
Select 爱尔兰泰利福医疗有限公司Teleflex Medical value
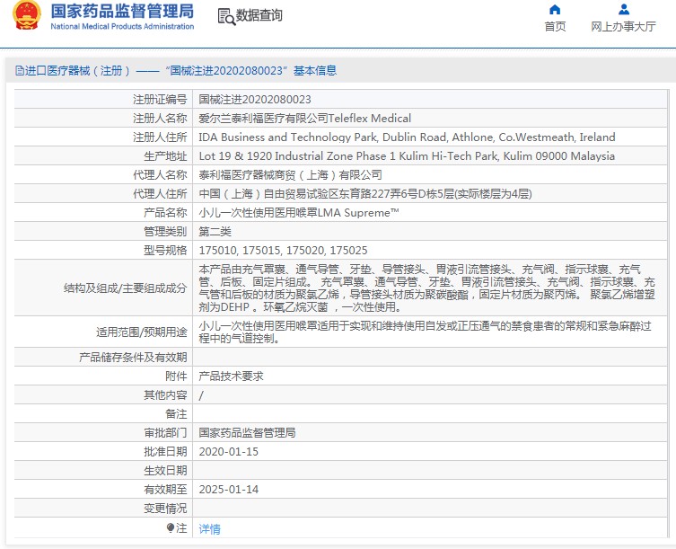[x=305, y=119]
